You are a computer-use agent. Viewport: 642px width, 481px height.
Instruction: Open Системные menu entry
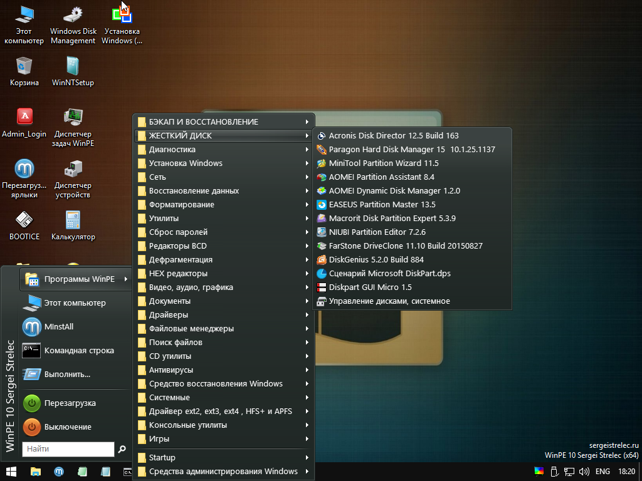click(x=224, y=398)
